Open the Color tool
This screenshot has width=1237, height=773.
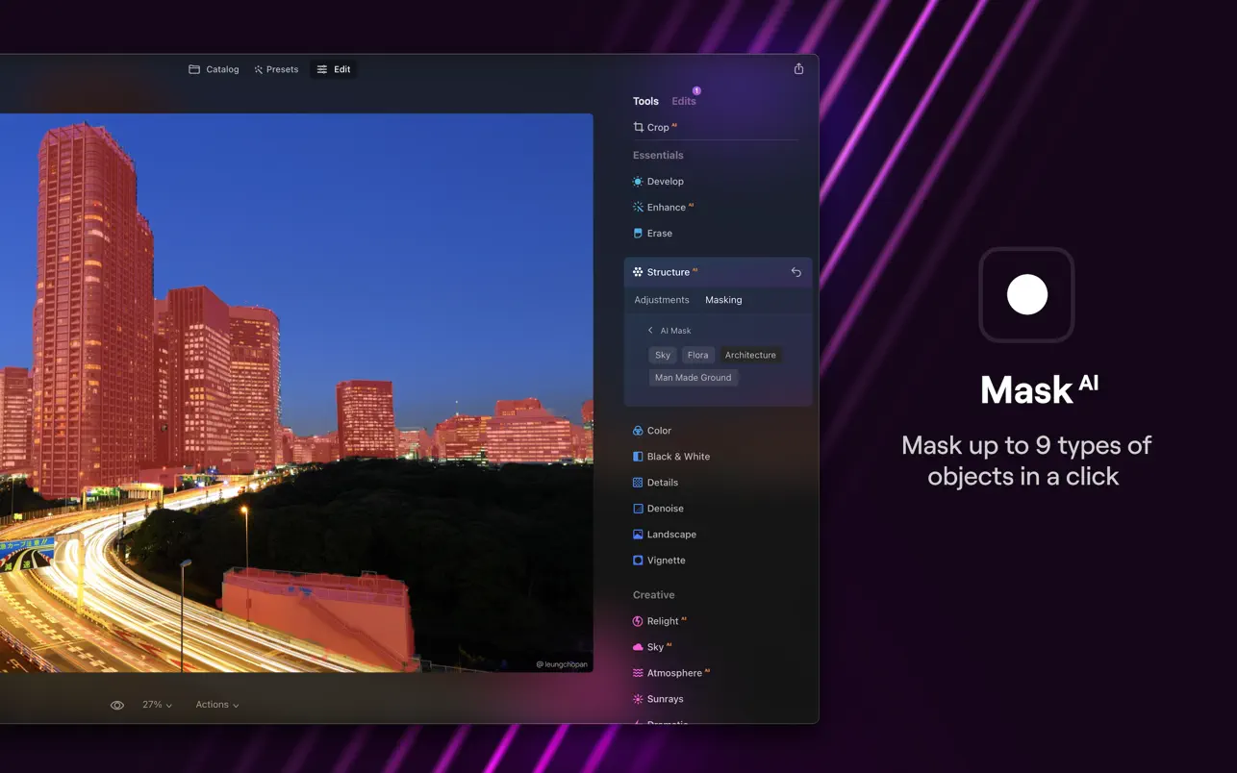point(658,431)
